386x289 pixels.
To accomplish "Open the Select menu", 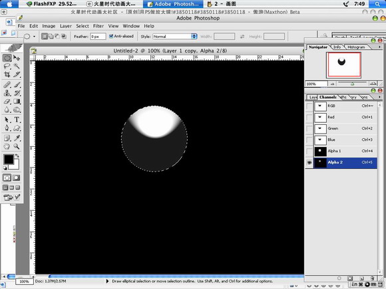I will coord(83,26).
